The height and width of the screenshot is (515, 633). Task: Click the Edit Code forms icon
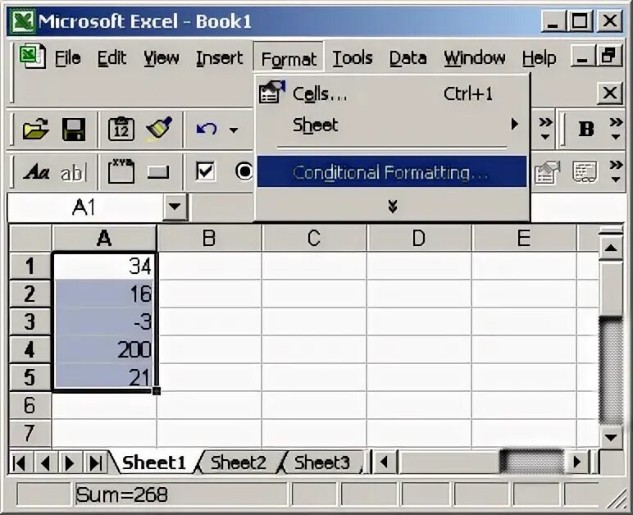click(585, 172)
